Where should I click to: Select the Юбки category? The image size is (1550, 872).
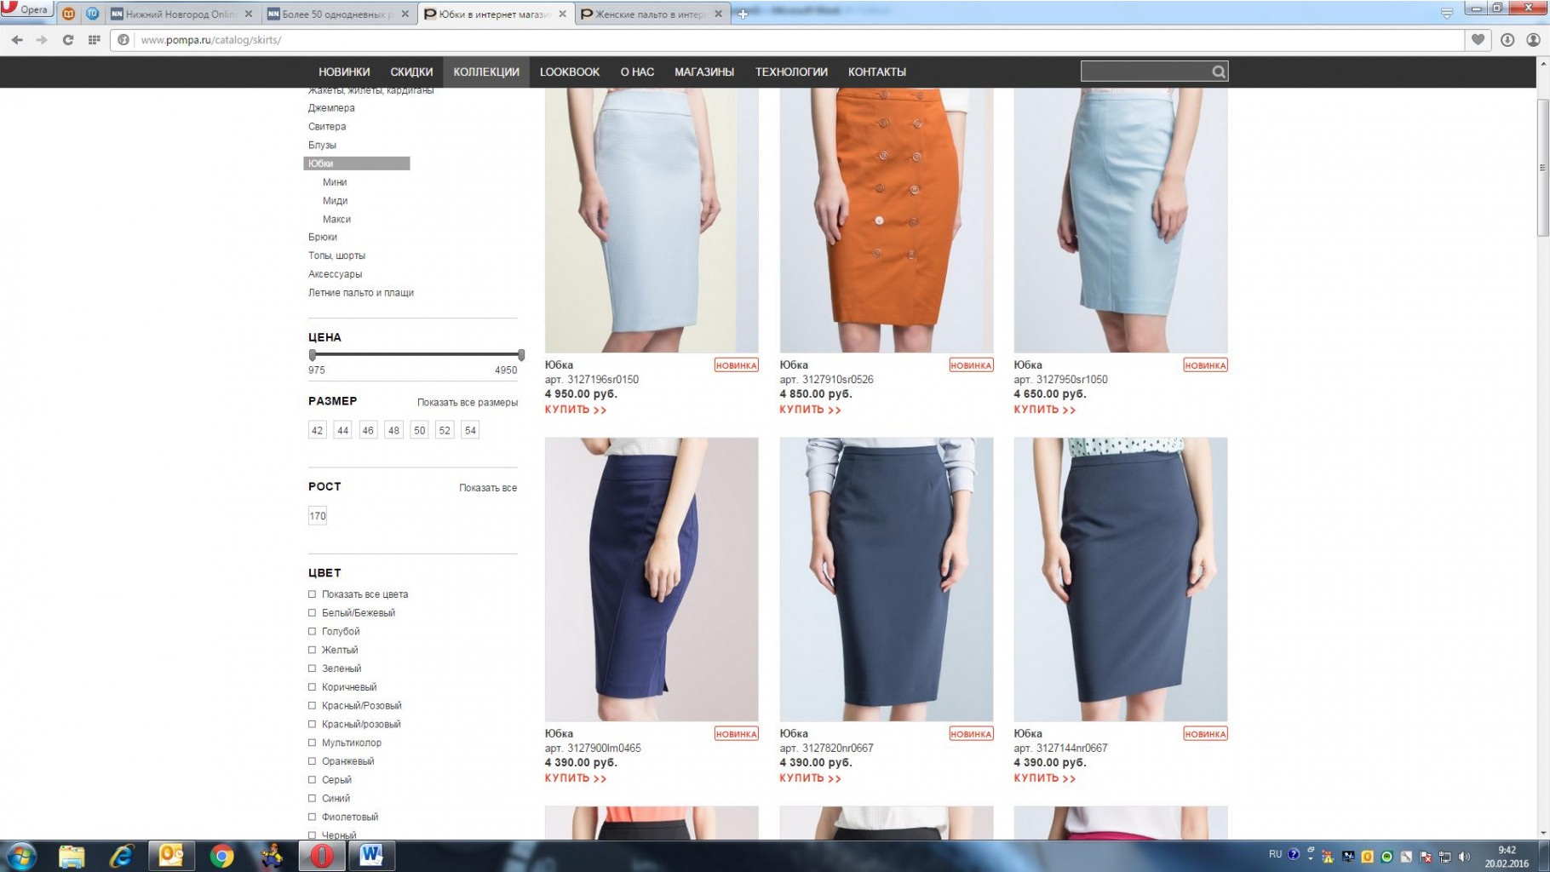357,163
